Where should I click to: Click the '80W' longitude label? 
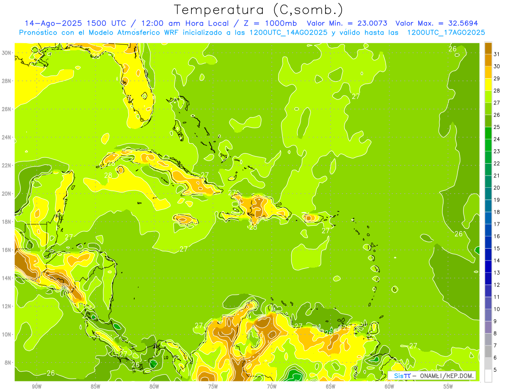pyautogui.click(x=154, y=387)
